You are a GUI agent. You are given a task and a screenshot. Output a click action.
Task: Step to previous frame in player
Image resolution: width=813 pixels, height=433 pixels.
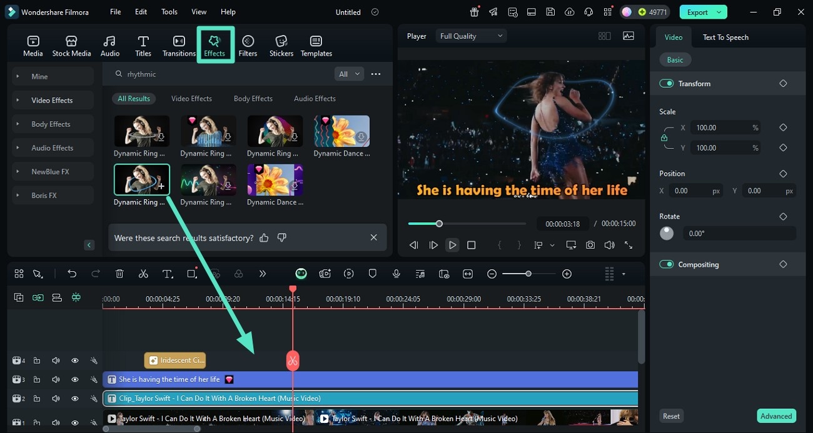point(413,246)
